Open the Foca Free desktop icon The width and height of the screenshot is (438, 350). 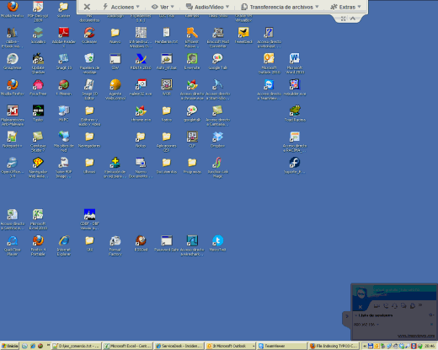pyautogui.click(x=38, y=87)
